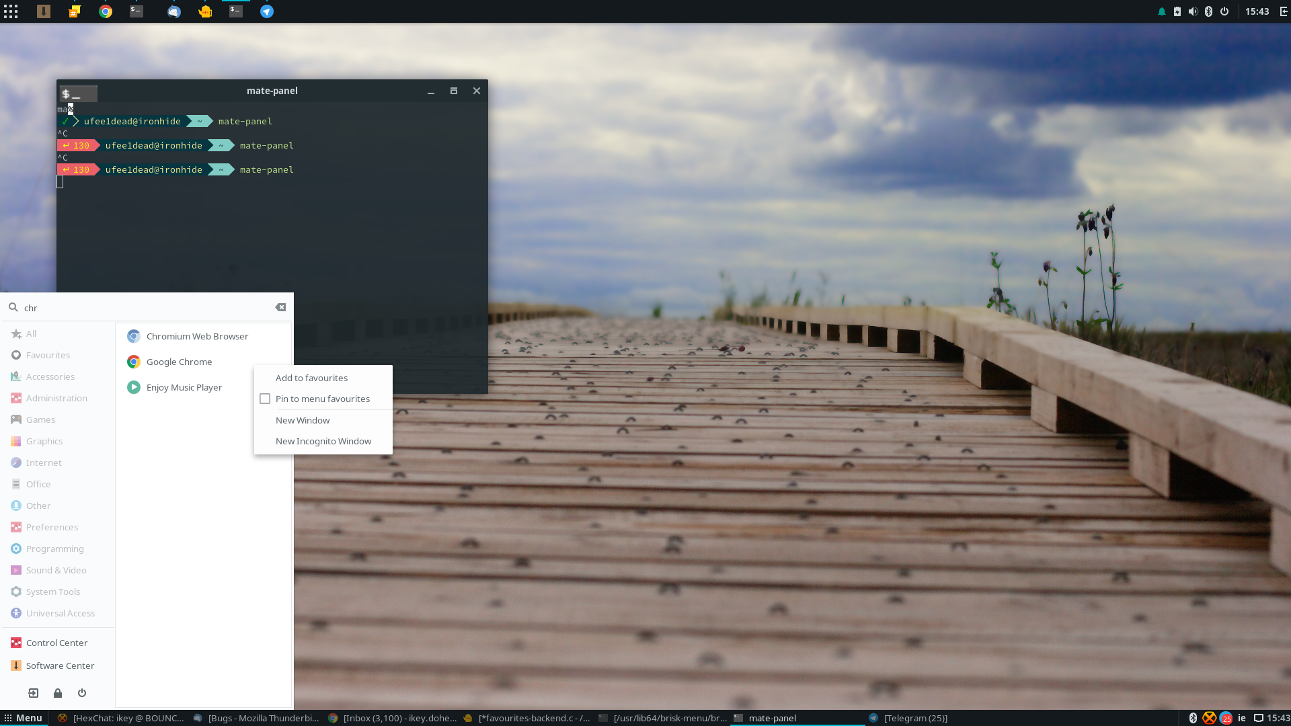Select the Universal Access category

59,613
